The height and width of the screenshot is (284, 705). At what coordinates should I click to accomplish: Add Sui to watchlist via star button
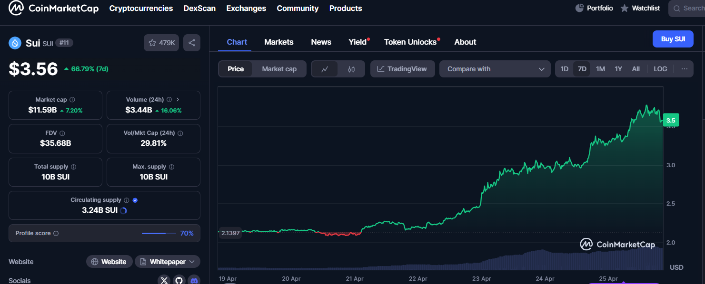tap(161, 43)
